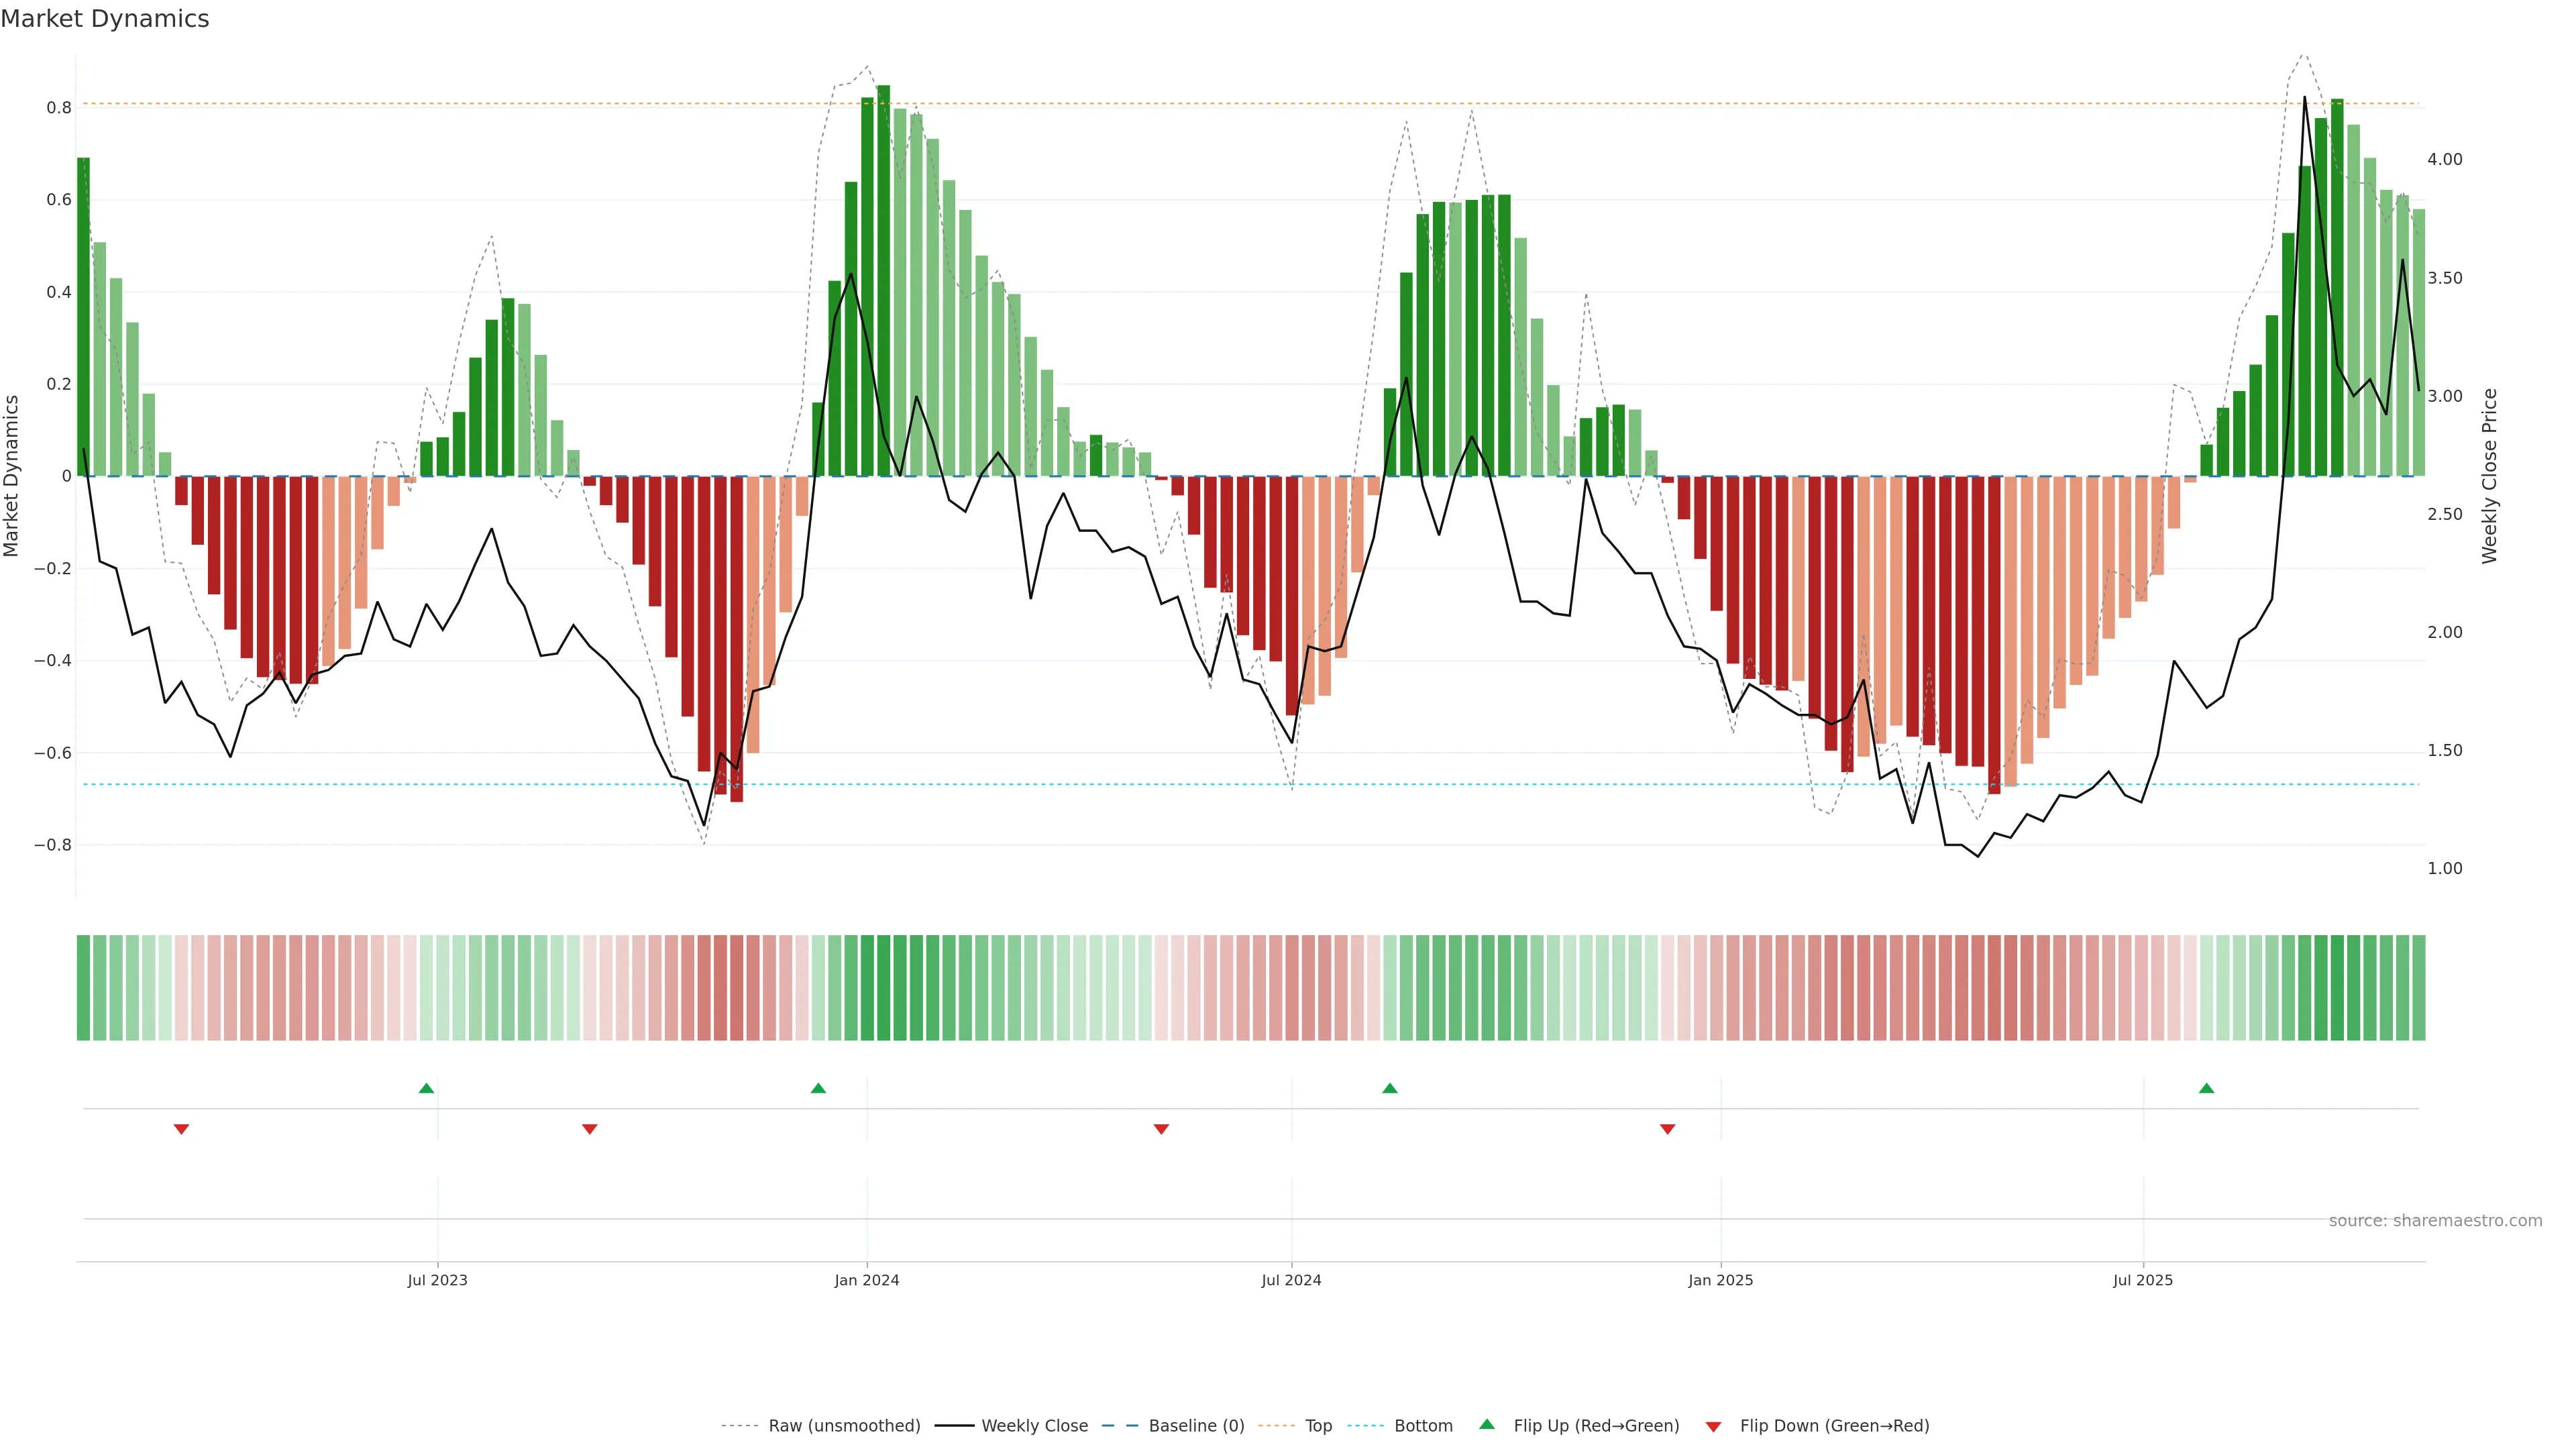2576x1449 pixels.
Task: Click the Jul 2025 x-axis label
Action: click(2142, 1280)
